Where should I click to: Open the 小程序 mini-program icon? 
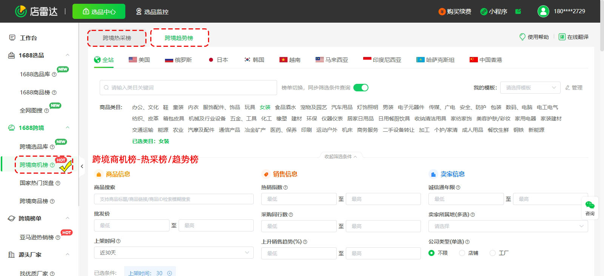484,12
